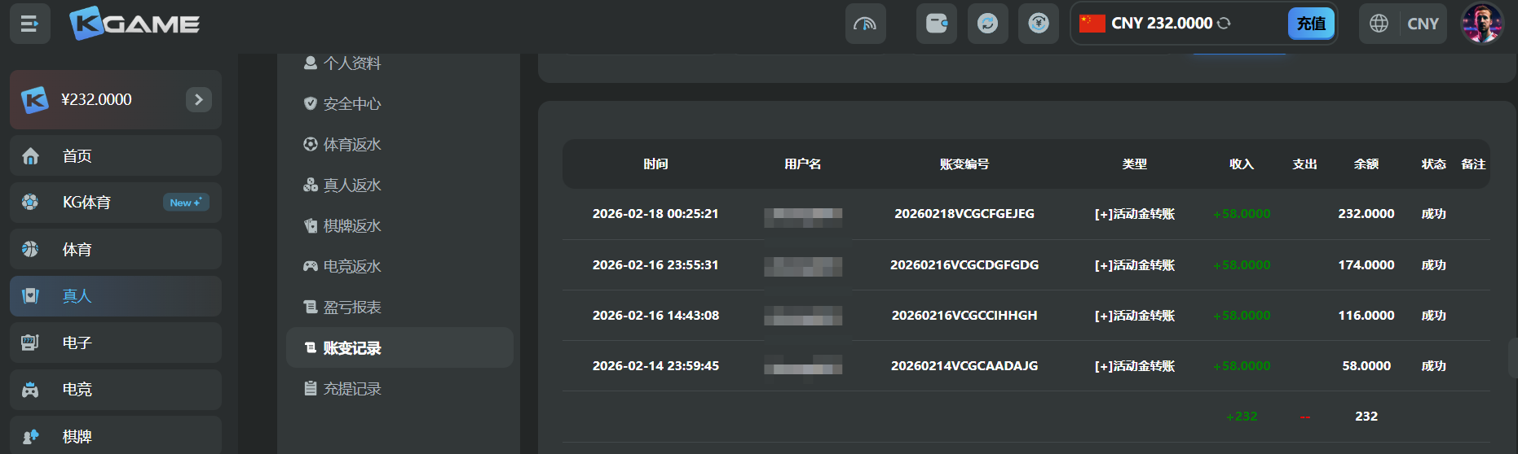Click the clipboard icon beside 充提记录

click(x=310, y=388)
